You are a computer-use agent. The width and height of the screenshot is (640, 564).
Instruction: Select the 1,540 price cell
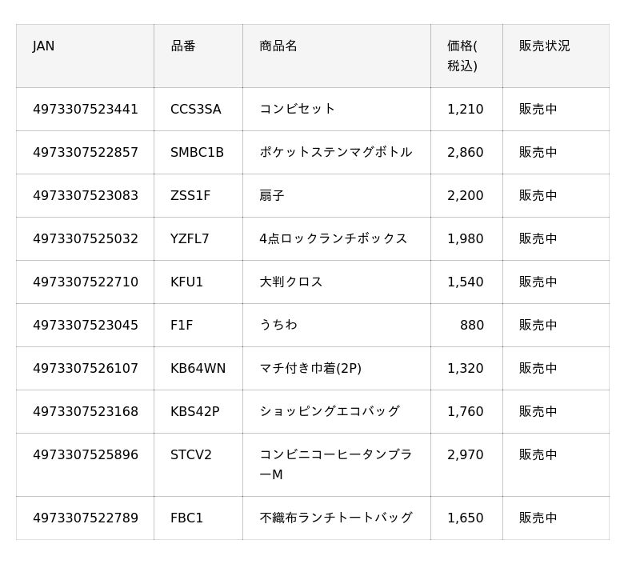466,282
